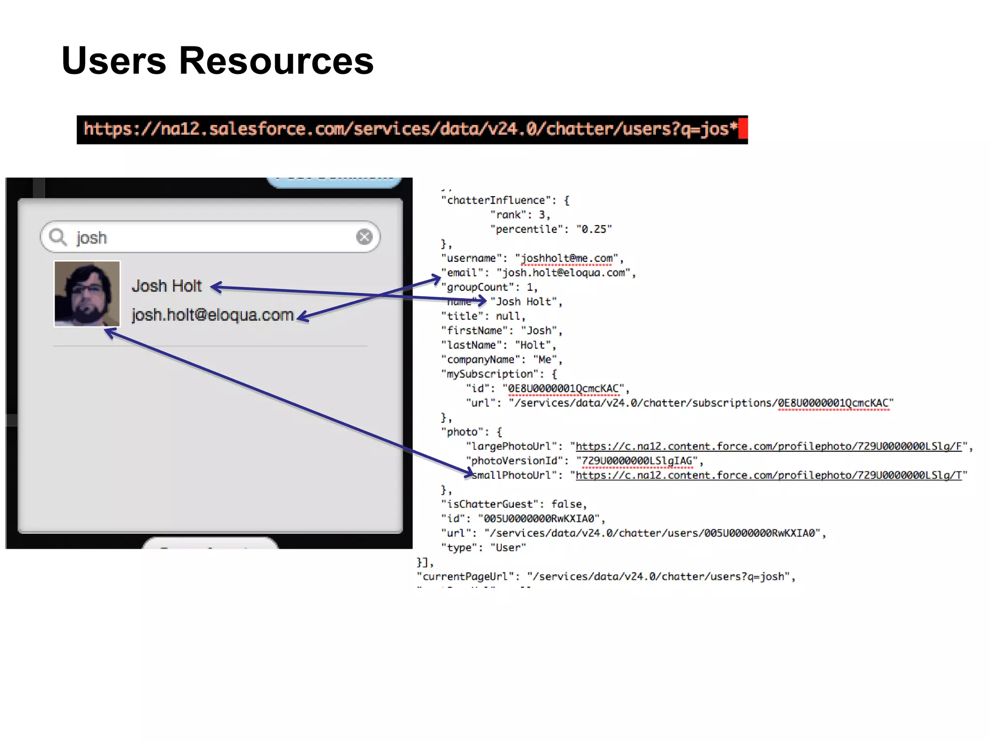Click the JSON name value "Josh Holt"
Image resolution: width=990 pixels, height=742 pixels.
(524, 302)
